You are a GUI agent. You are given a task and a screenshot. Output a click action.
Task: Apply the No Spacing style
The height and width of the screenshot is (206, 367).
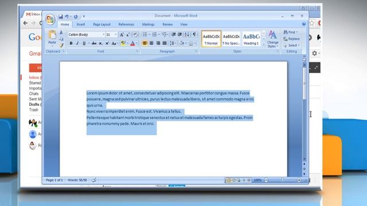231,39
